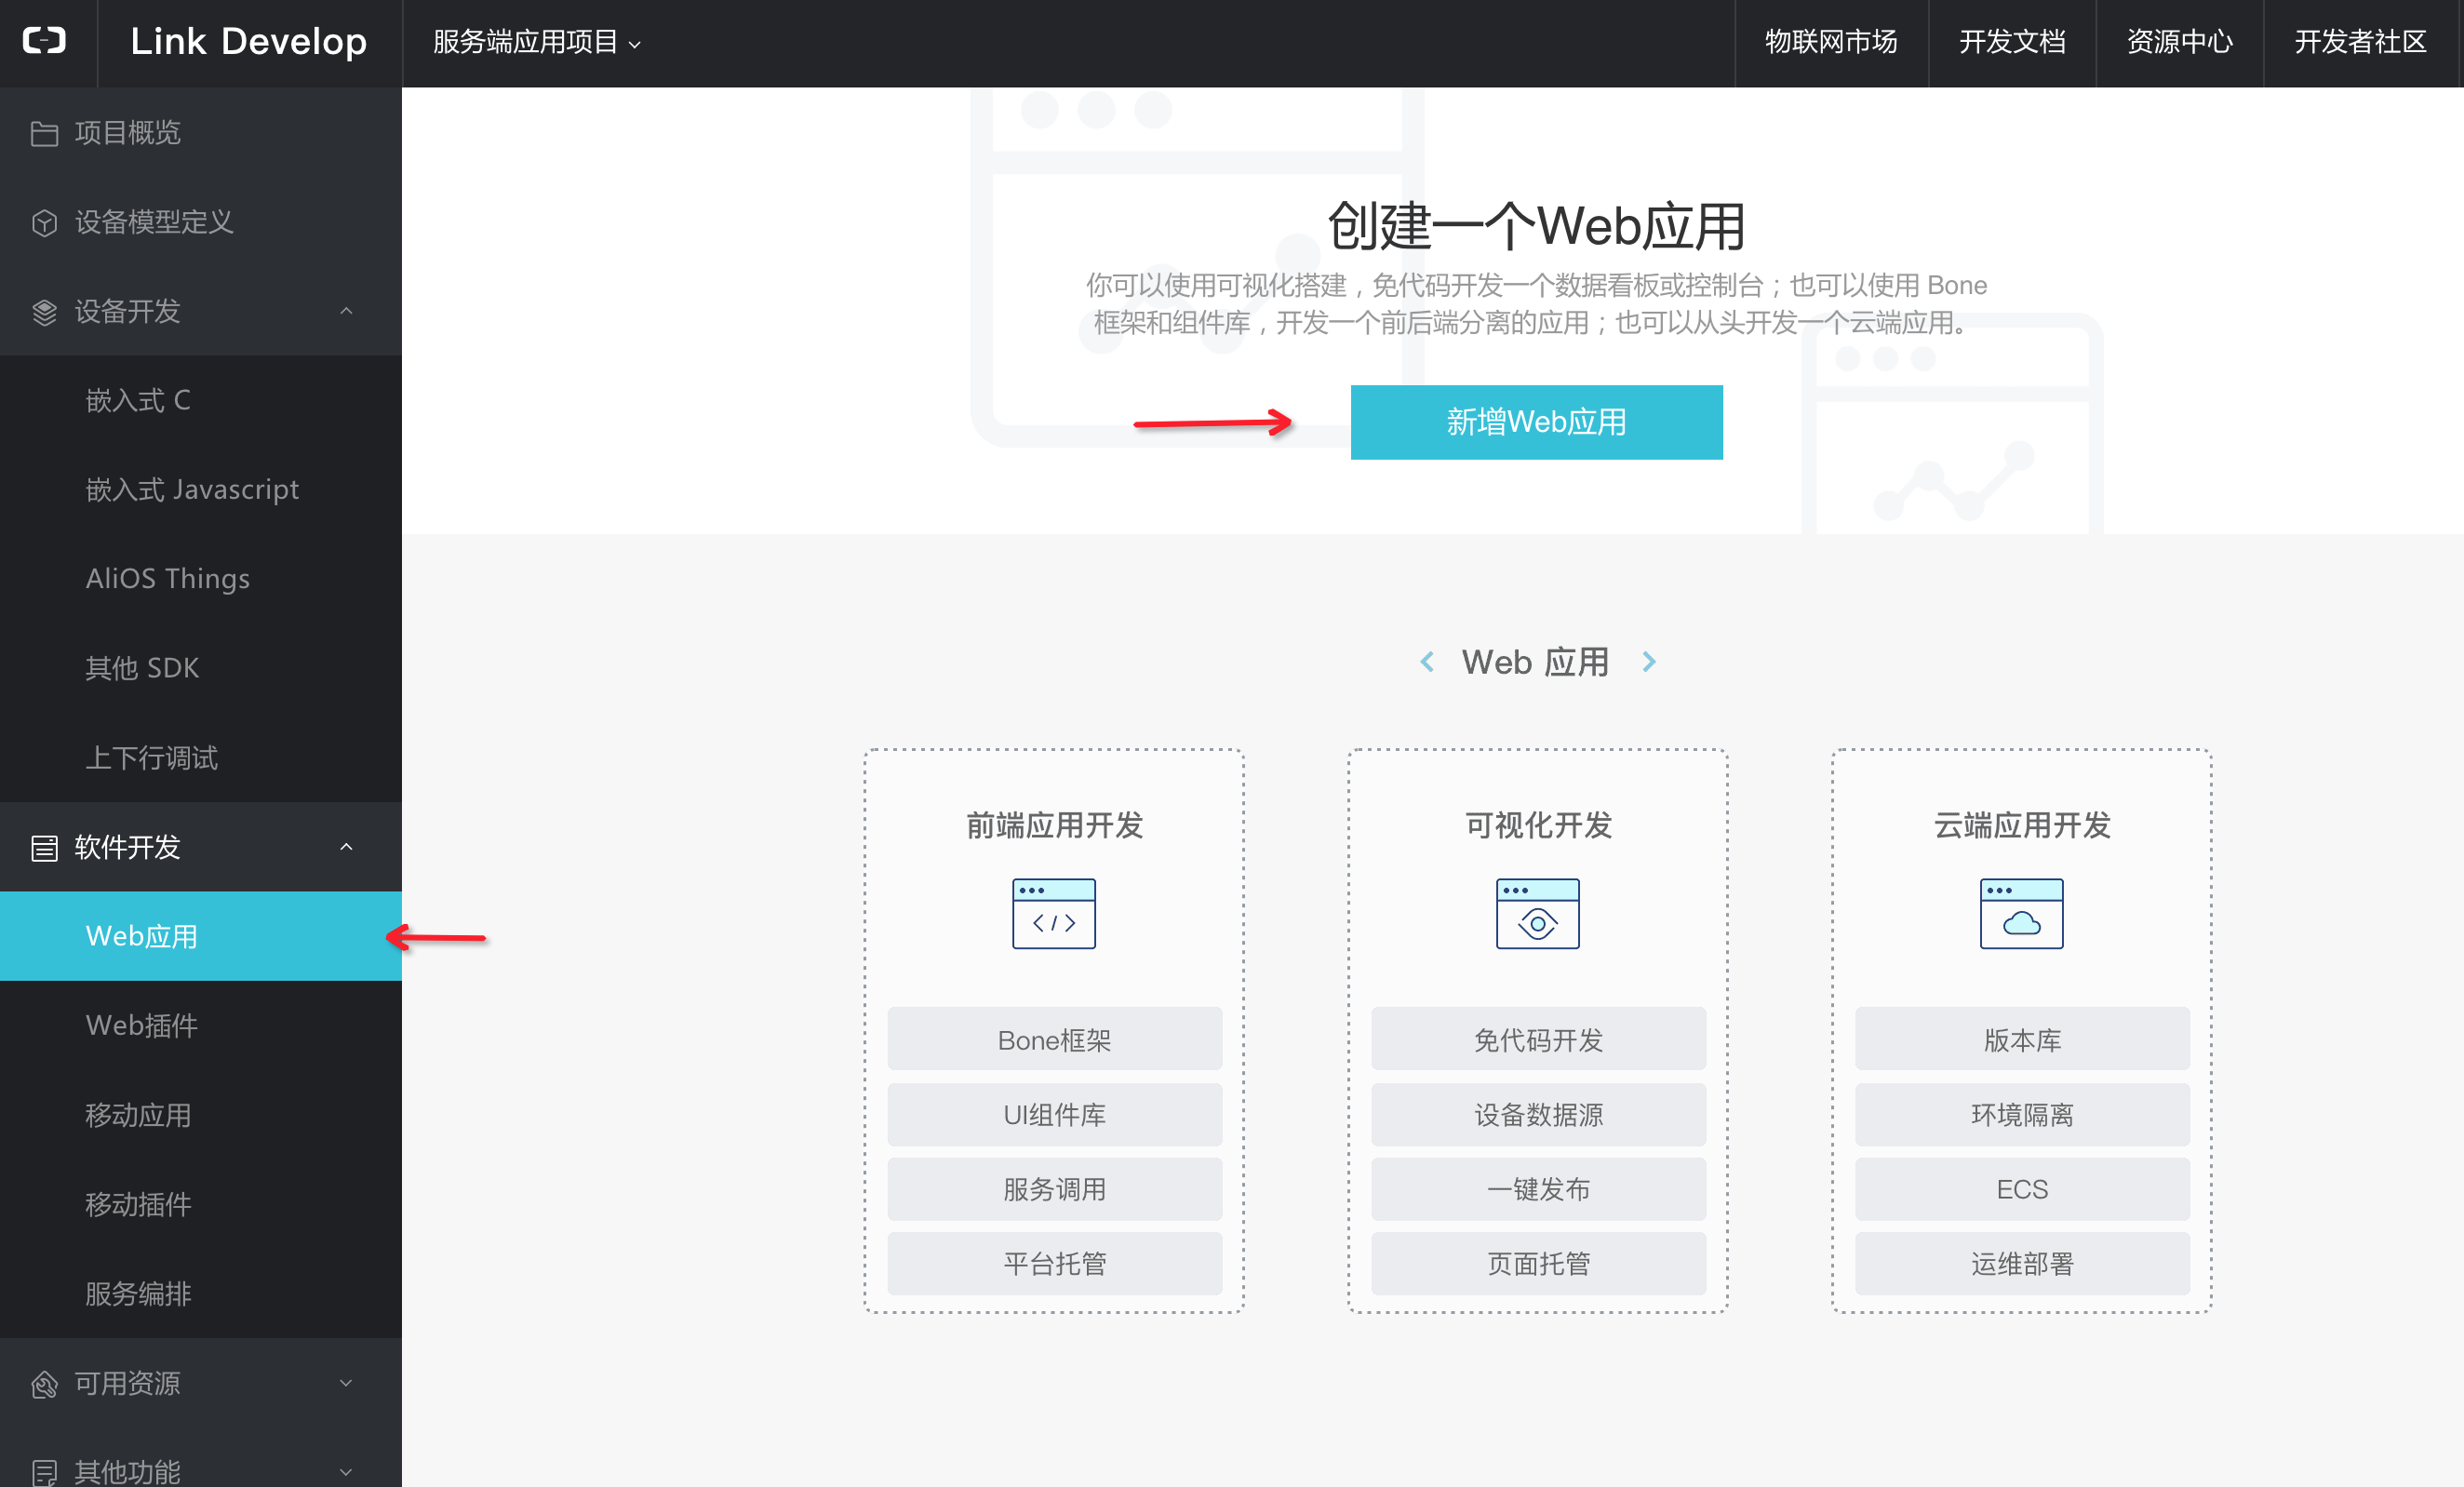This screenshot has width=2464, height=1487.
Task: Click the 云端应用开发 card heading
Action: [2022, 825]
